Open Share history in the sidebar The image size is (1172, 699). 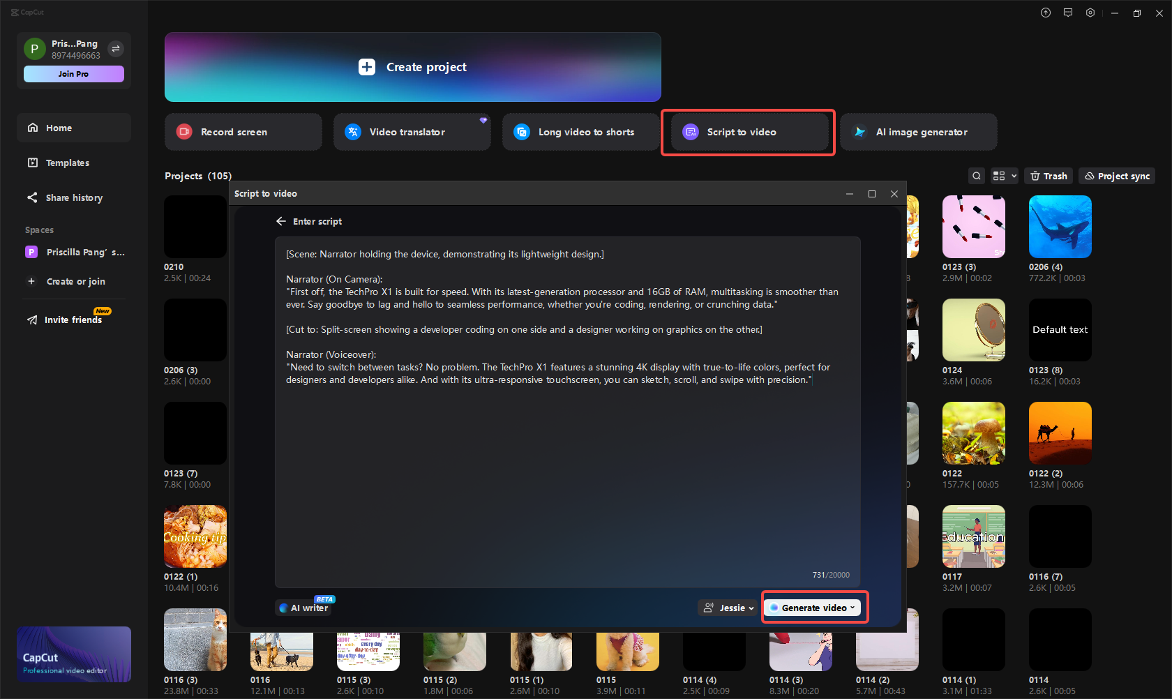[x=74, y=197]
